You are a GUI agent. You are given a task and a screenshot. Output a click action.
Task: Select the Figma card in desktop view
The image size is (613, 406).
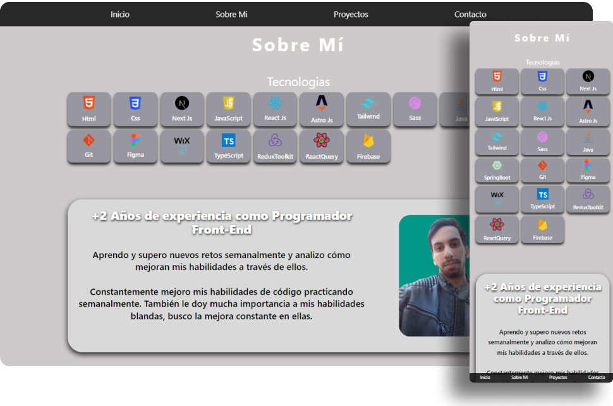[x=135, y=146]
